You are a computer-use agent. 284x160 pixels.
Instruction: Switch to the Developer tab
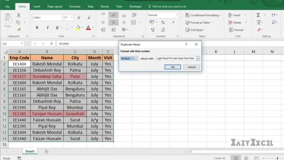point(135,7)
